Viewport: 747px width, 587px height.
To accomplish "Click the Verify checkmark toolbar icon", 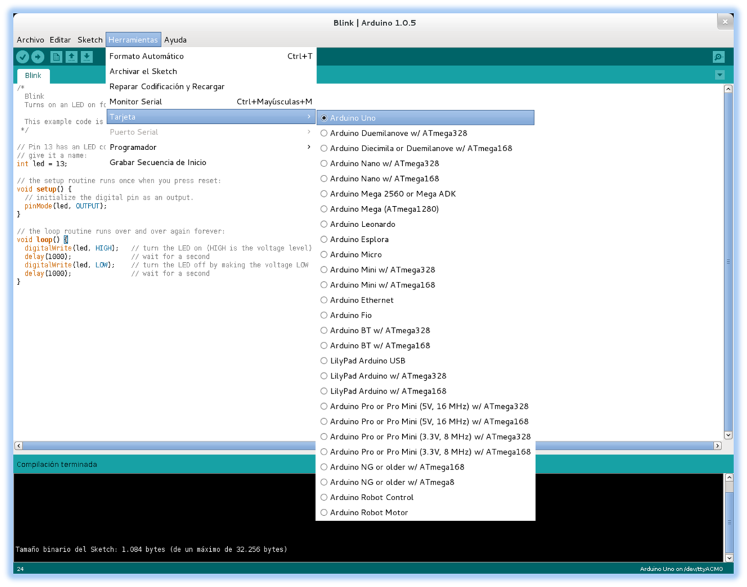I will pos(22,57).
